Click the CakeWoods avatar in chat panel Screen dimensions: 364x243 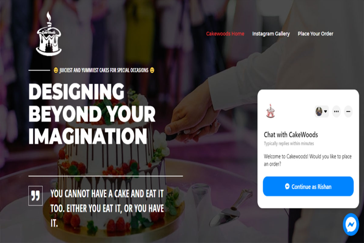point(270,111)
